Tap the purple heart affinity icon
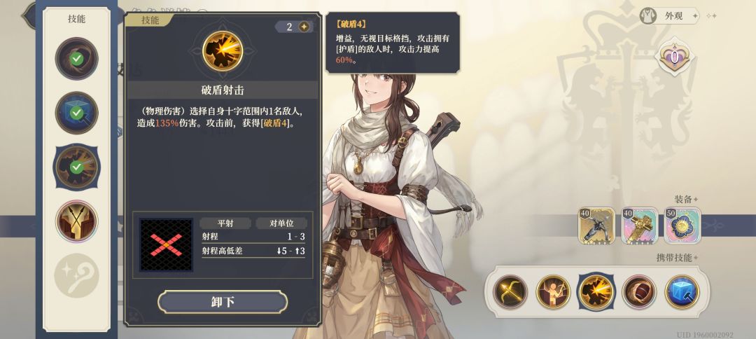756x339 pixels. (675, 58)
